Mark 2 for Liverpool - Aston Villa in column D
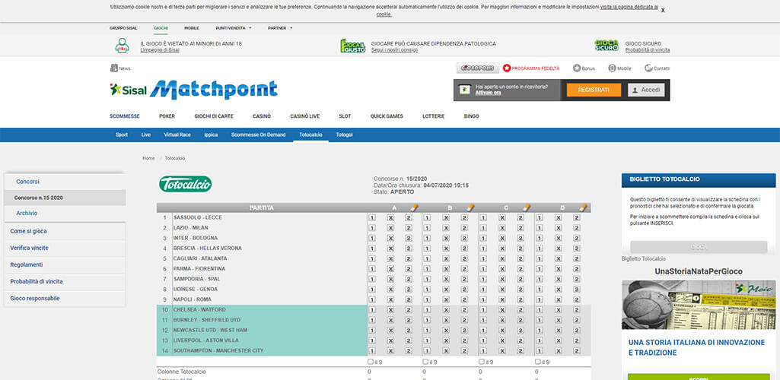This screenshot has height=380, width=780. [577, 340]
